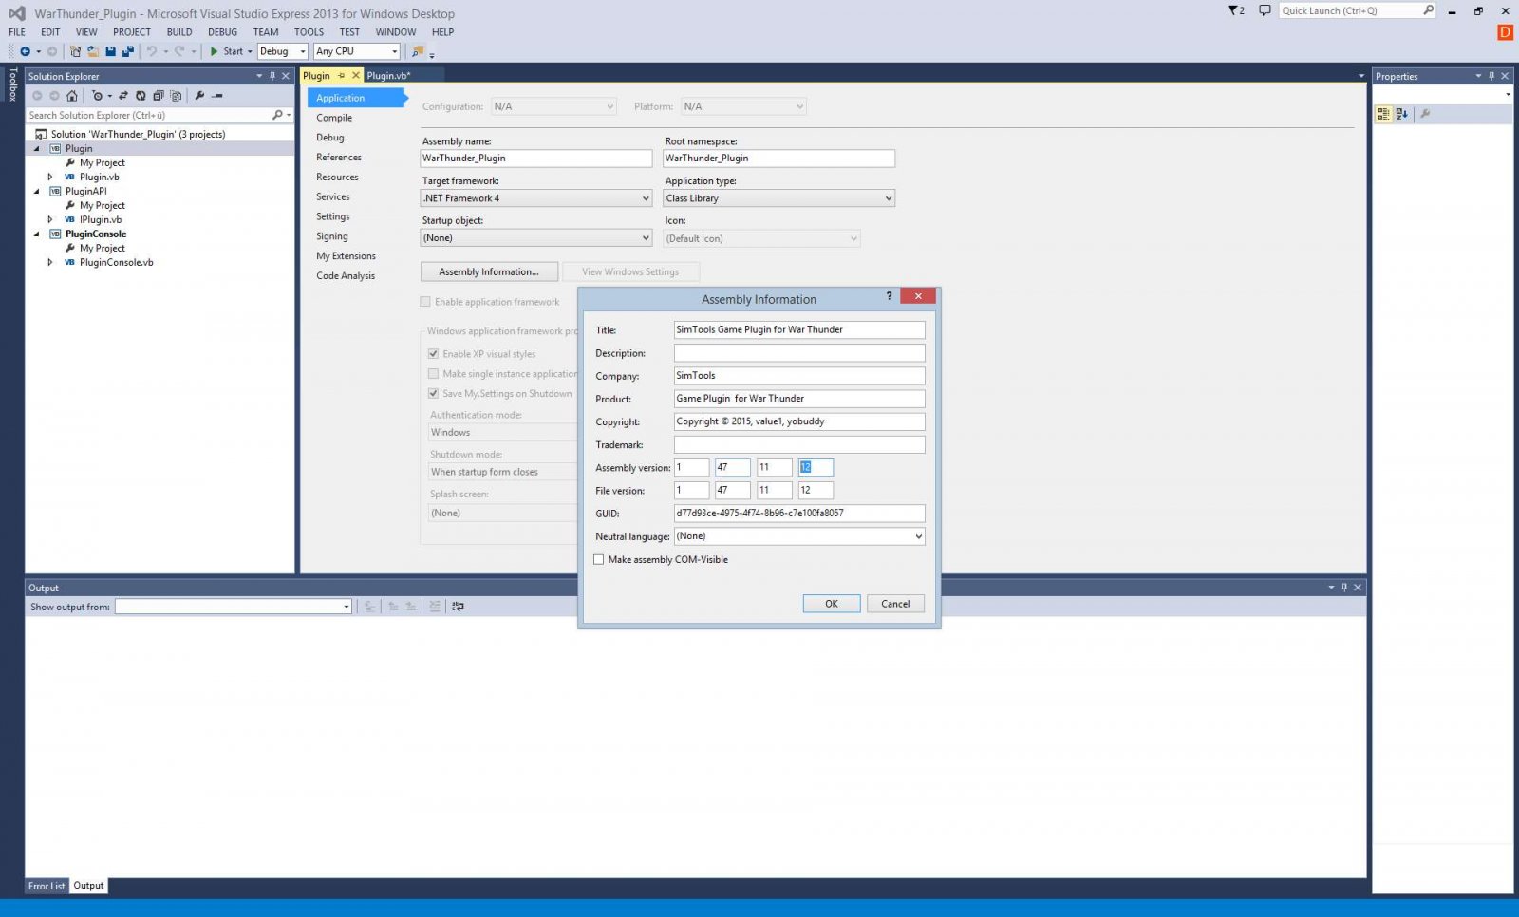
Task: Click the help question mark in dialog
Action: click(x=890, y=296)
